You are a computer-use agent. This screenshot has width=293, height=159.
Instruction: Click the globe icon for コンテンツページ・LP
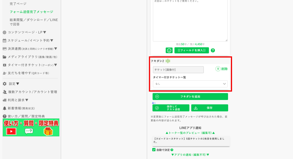[5, 32]
